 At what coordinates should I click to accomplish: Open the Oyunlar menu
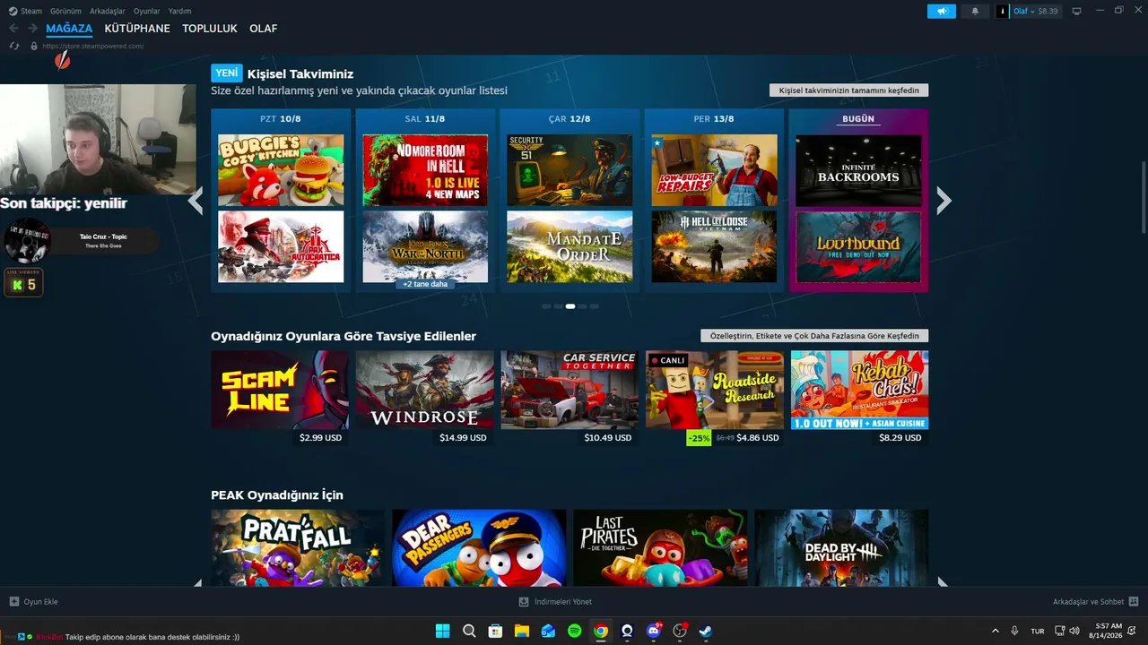coord(147,11)
